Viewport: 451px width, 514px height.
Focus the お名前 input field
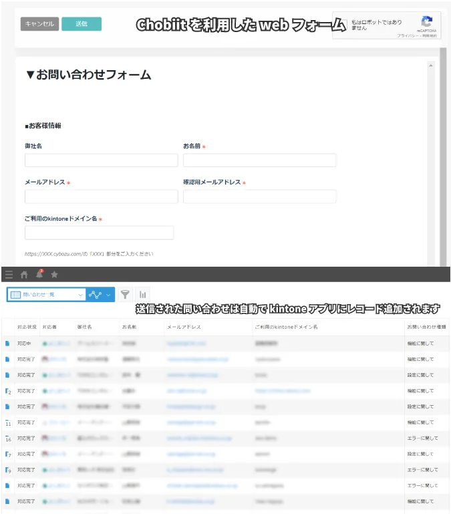tap(260, 160)
